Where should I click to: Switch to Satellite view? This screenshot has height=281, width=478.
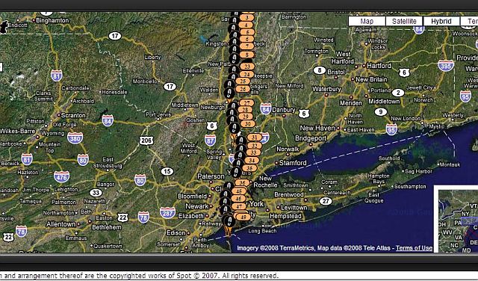tap(404, 21)
